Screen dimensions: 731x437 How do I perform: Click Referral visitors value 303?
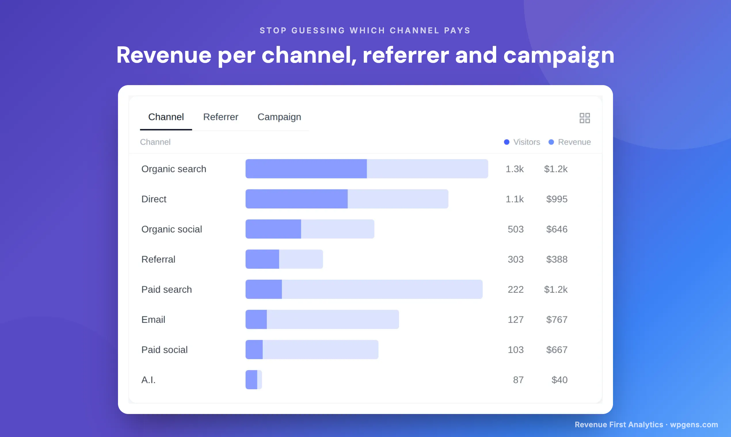[515, 259]
